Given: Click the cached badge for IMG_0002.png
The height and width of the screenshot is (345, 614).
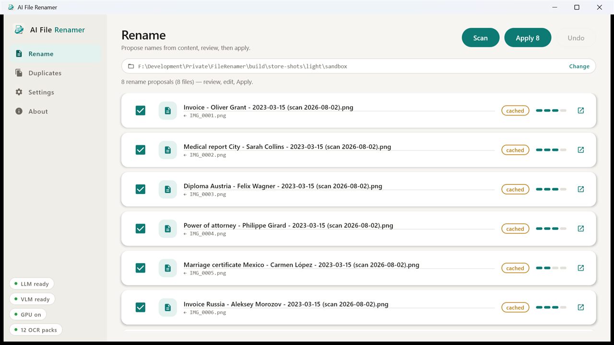Looking at the screenshot, I should (x=515, y=150).
